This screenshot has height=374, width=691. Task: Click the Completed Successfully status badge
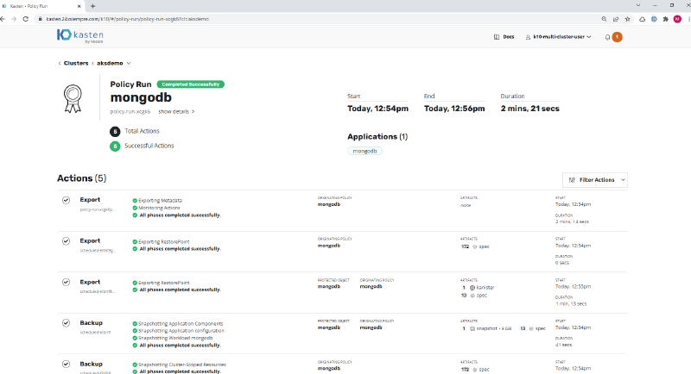coord(190,84)
